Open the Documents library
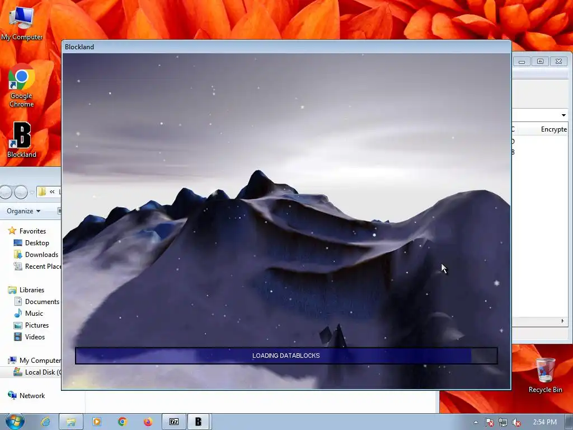The image size is (573, 430). click(x=42, y=302)
